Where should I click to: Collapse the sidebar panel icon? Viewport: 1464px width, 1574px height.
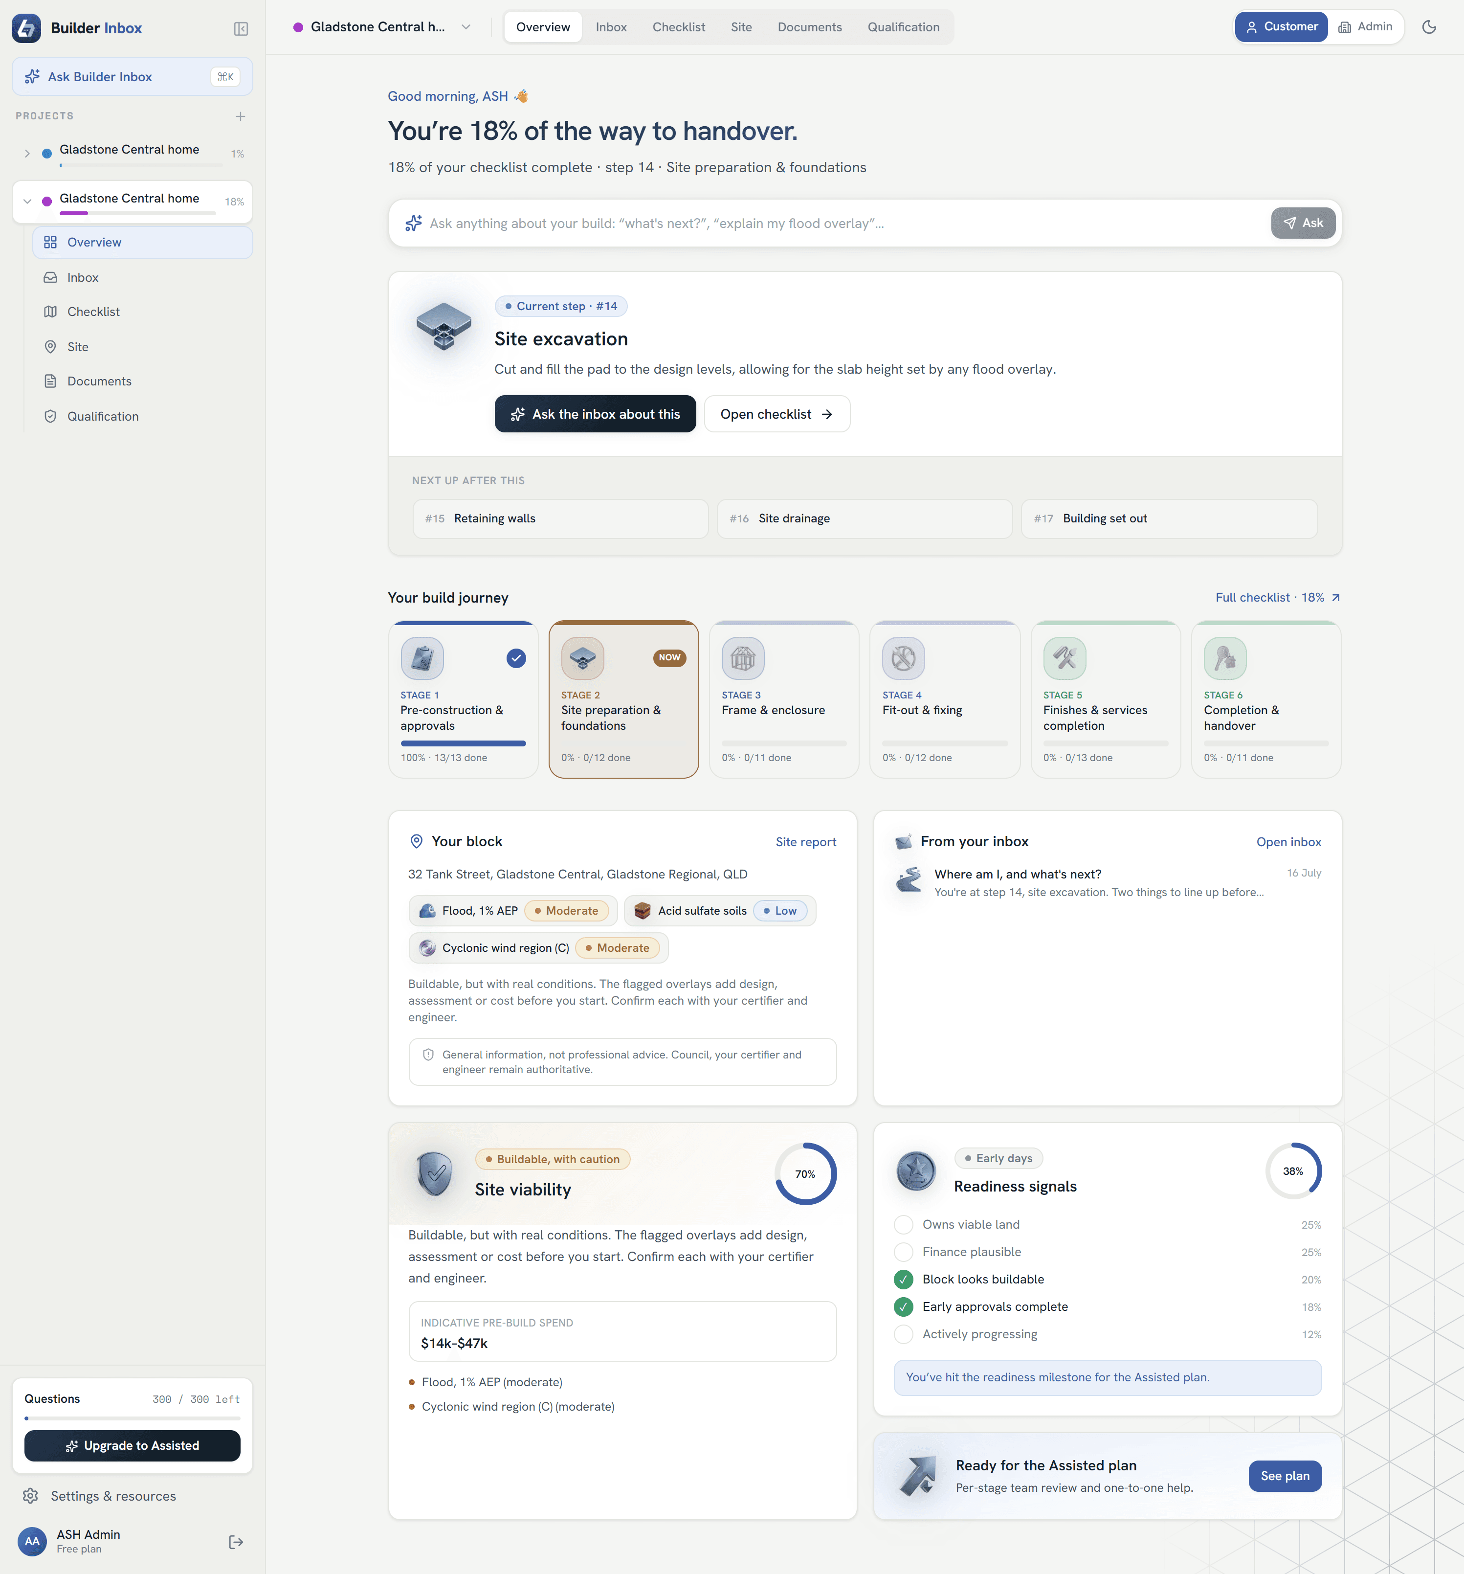(x=242, y=28)
